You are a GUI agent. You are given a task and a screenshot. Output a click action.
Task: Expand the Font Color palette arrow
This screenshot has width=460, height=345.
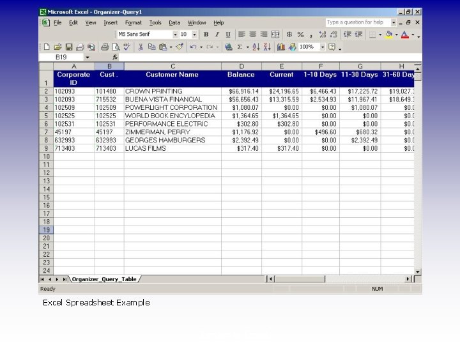[x=413, y=34]
